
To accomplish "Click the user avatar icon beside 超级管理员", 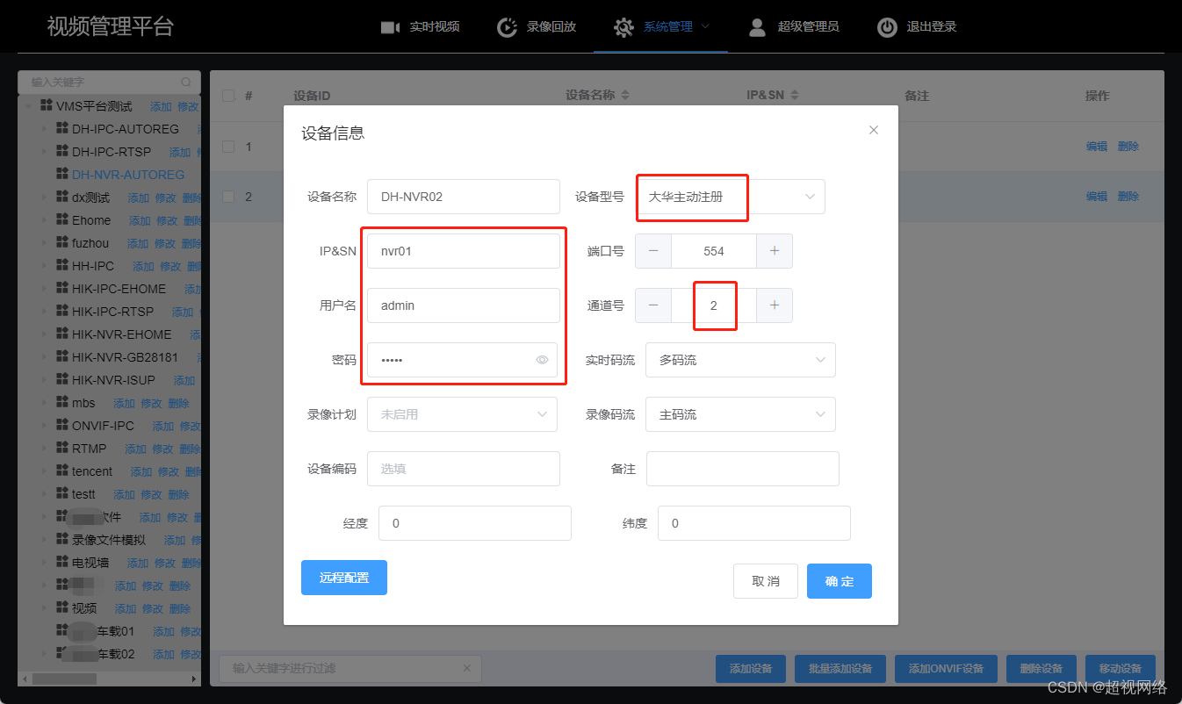I will pos(757,27).
